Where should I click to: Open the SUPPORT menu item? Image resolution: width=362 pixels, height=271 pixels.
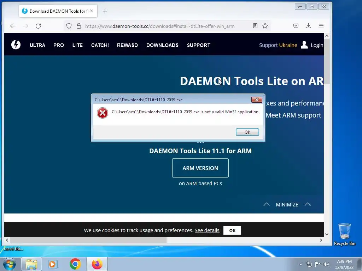tap(199, 45)
